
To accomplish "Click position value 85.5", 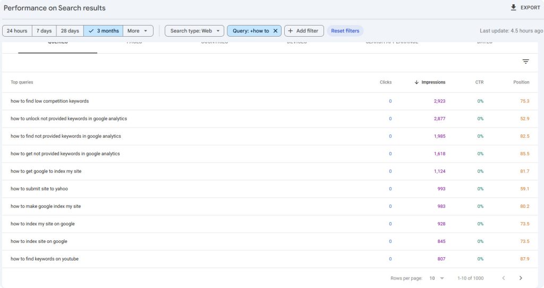I will pos(524,154).
